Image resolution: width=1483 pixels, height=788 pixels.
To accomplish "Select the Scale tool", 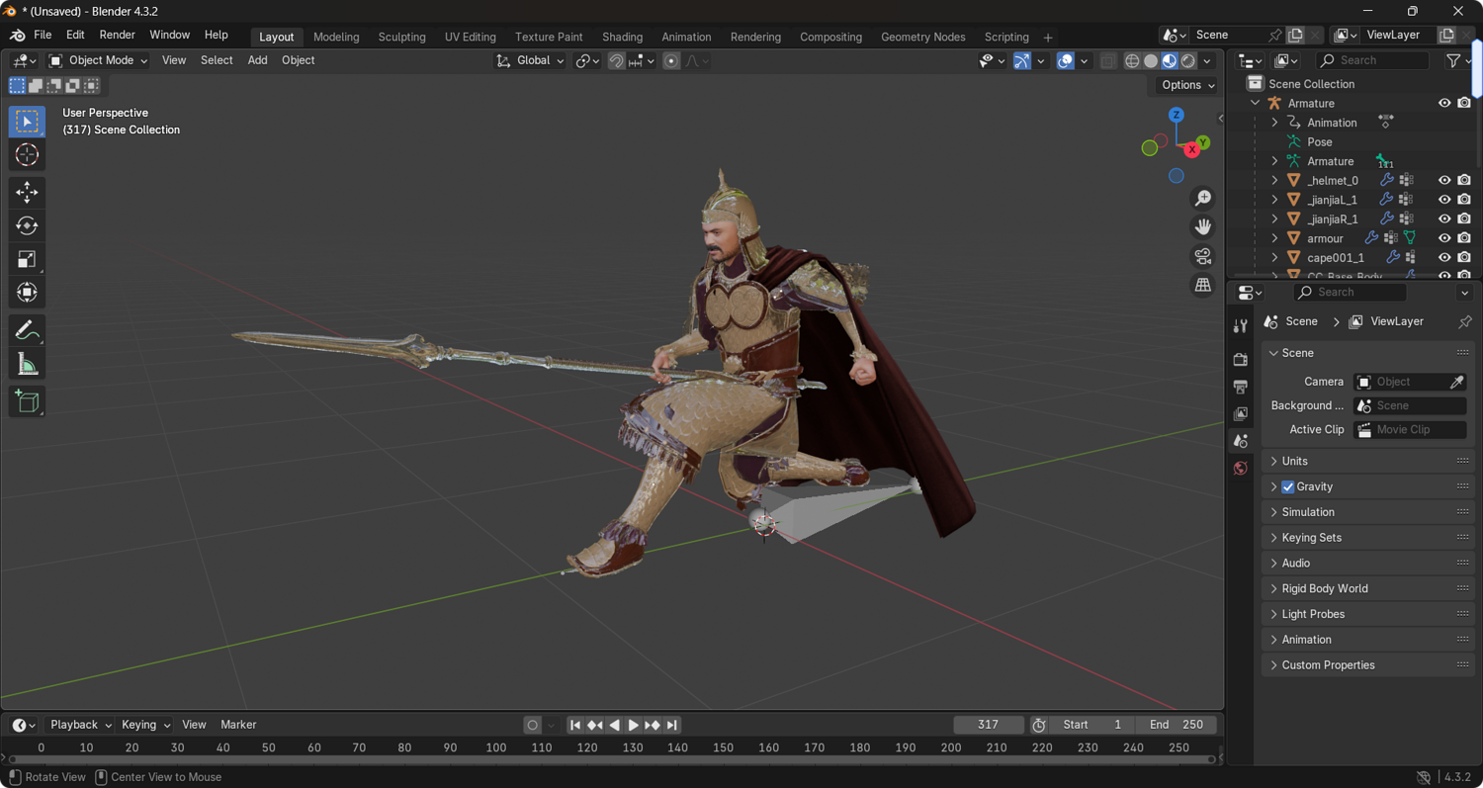I will 27,259.
